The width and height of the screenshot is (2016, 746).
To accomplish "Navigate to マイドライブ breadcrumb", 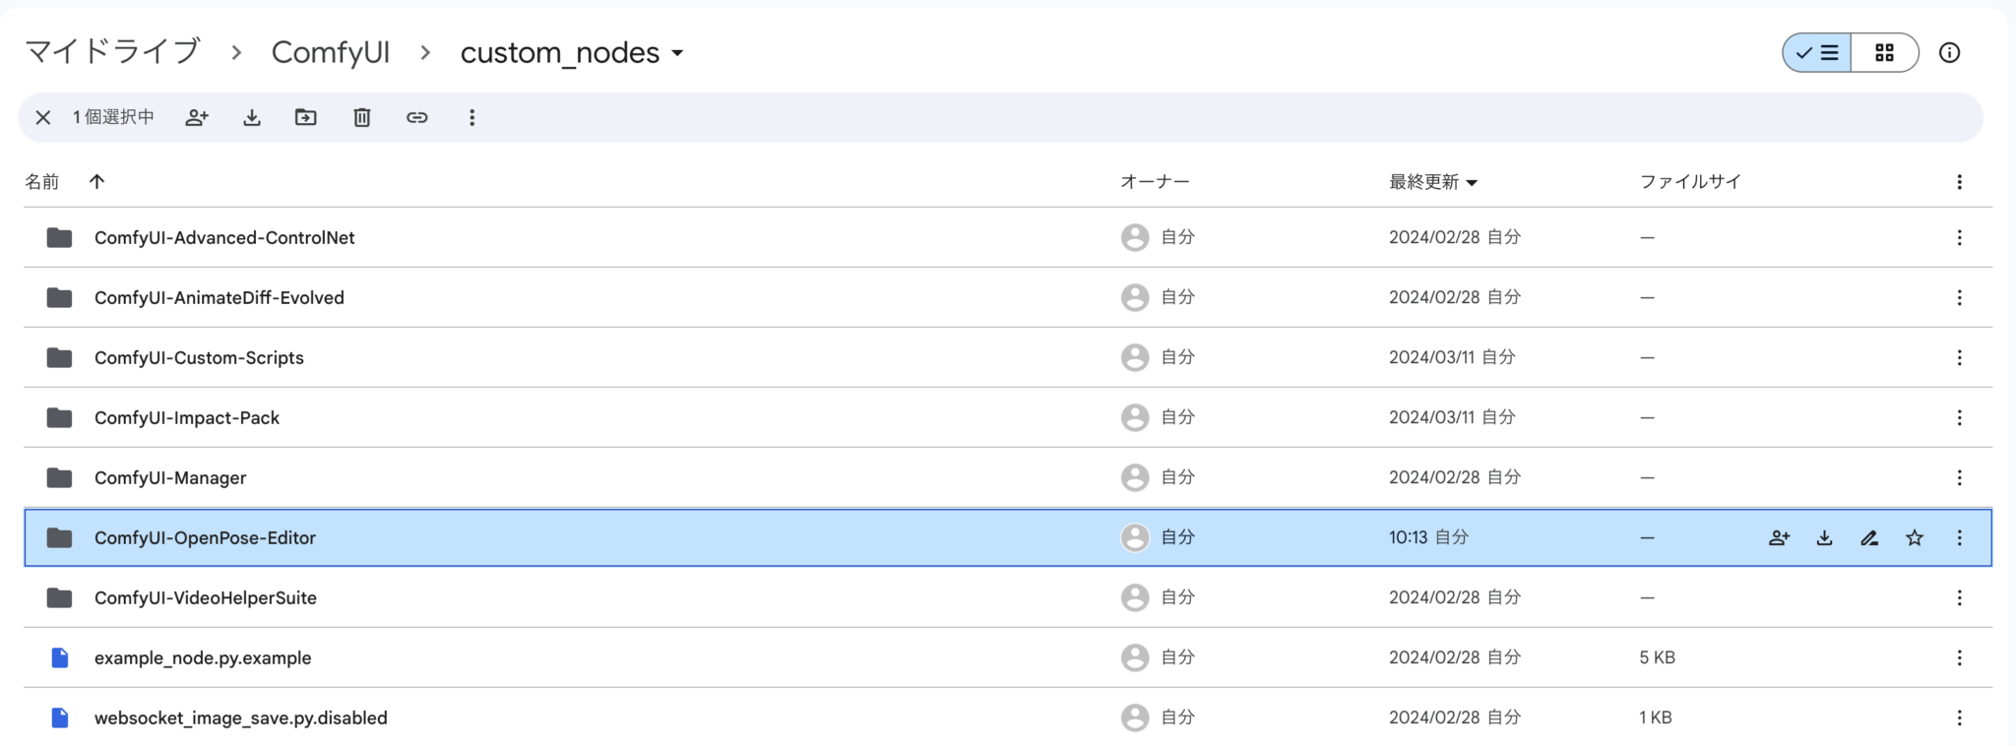I will pyautogui.click(x=112, y=52).
